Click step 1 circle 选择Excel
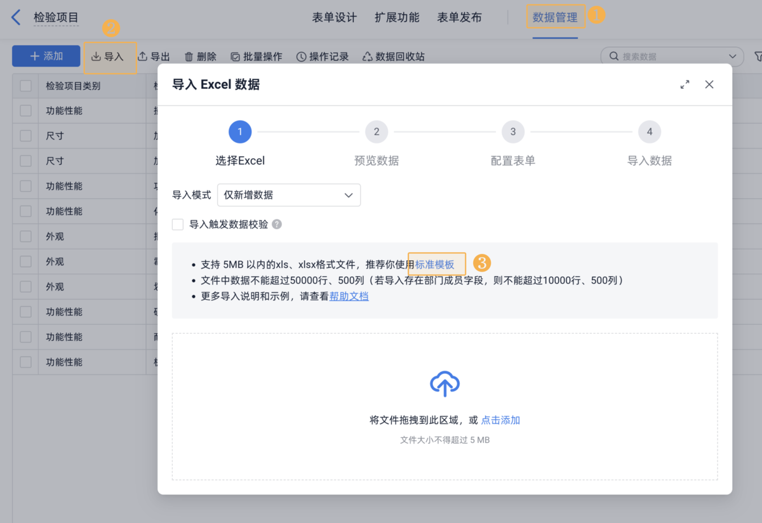The height and width of the screenshot is (523, 762). [x=240, y=131]
